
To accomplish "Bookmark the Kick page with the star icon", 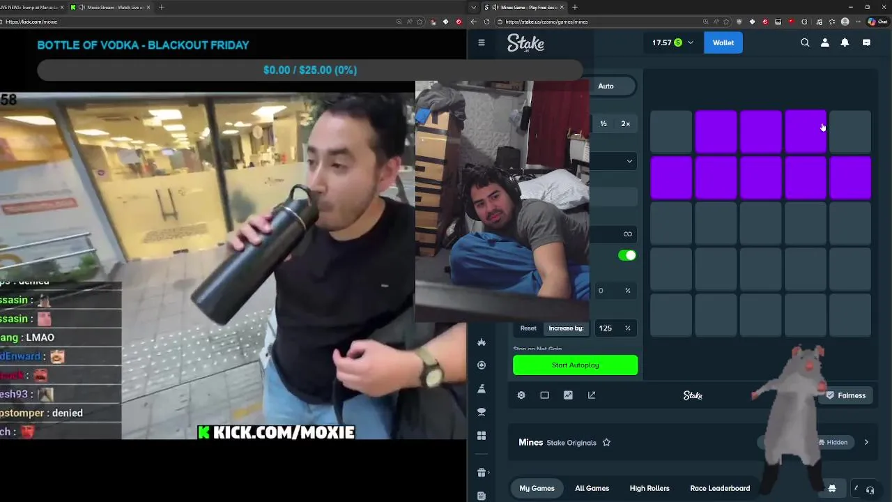I will [420, 22].
